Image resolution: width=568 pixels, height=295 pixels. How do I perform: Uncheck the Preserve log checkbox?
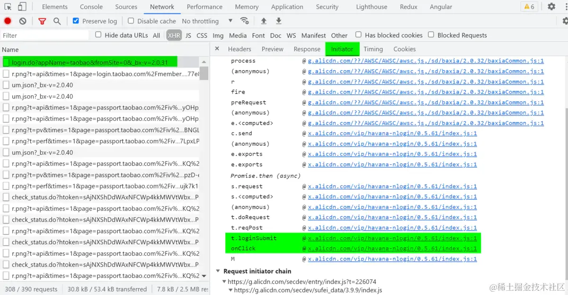coord(76,21)
